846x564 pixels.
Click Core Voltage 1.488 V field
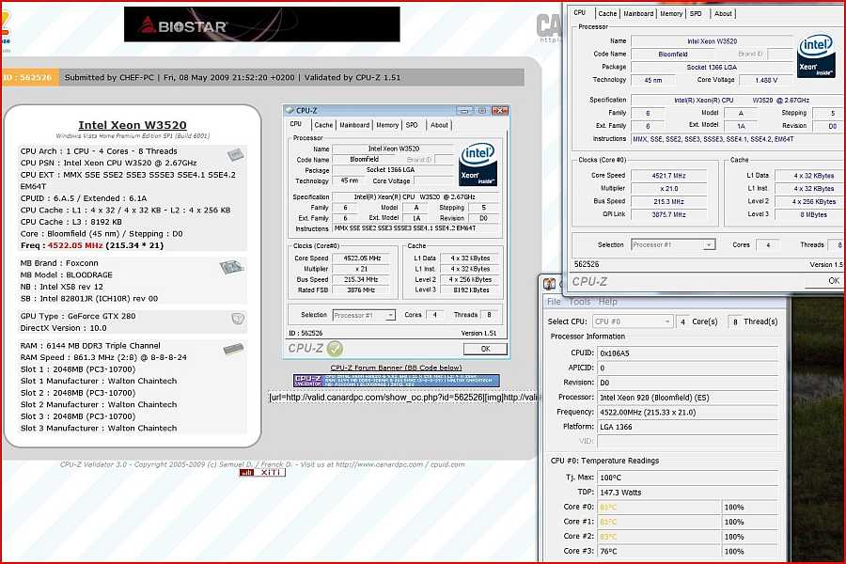pyautogui.click(x=765, y=81)
